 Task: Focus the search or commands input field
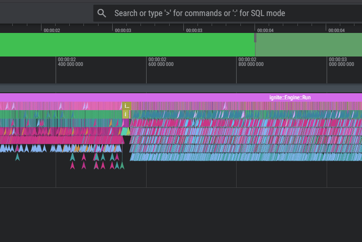pos(226,13)
